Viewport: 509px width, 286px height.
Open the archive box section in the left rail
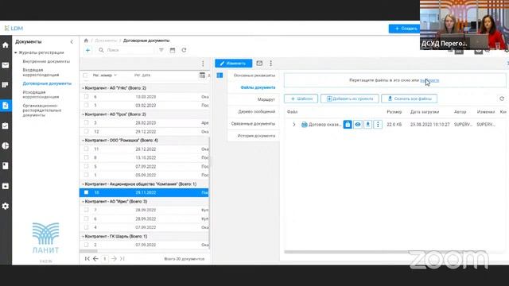6,186
